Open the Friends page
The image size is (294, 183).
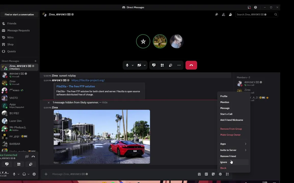(19, 23)
